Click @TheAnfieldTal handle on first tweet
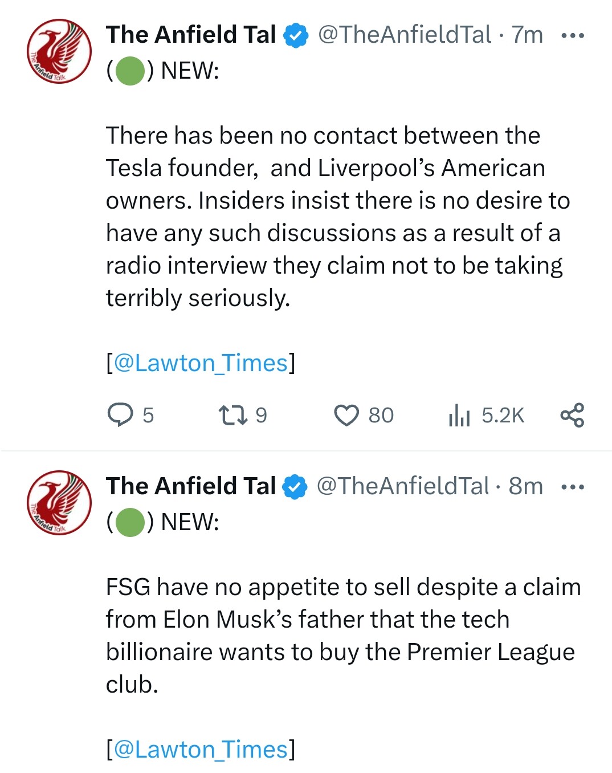Viewport: 612px width, 773px height. pos(404,35)
